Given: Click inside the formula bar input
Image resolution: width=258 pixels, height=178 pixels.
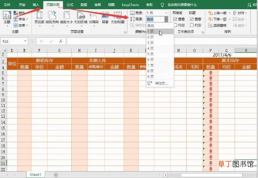Looking at the screenshot, I should tap(161, 41).
